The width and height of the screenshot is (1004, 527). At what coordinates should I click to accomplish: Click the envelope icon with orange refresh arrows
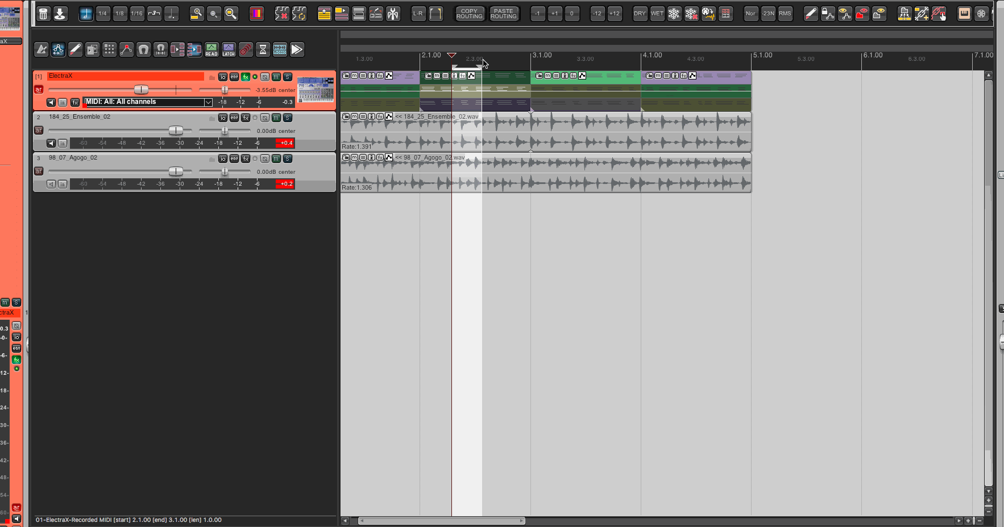point(299,14)
